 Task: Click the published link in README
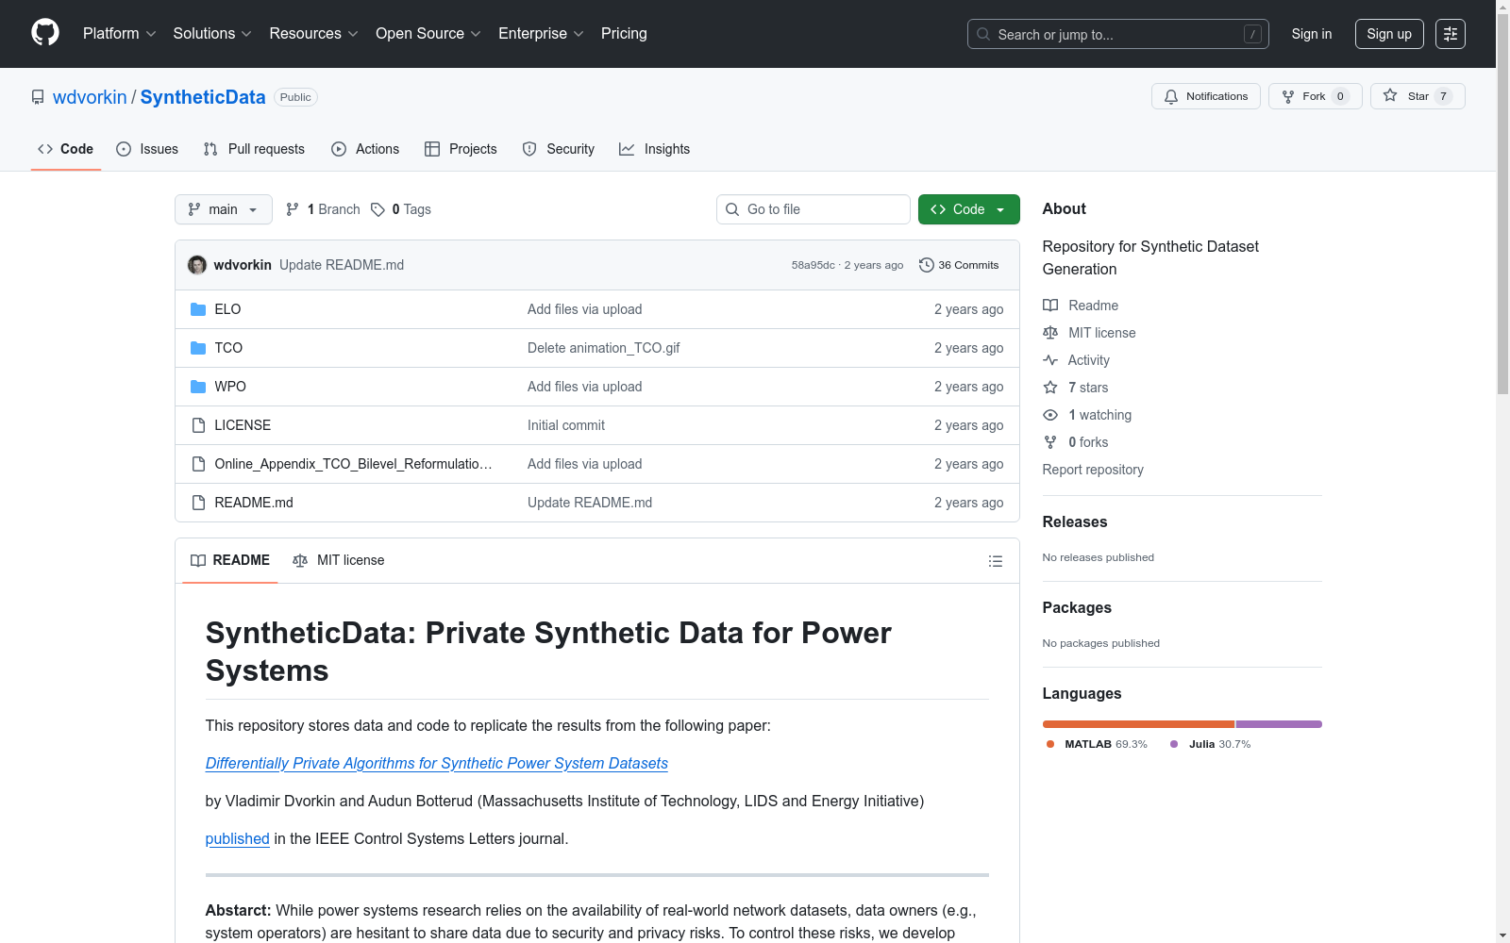[238, 839]
